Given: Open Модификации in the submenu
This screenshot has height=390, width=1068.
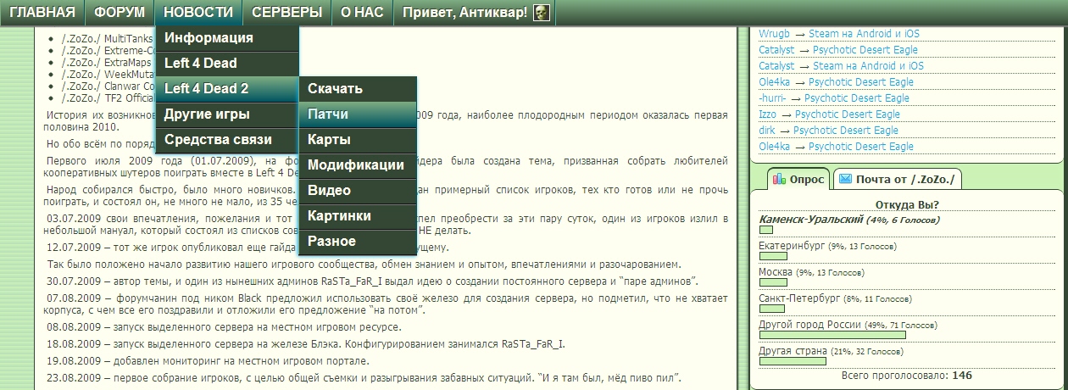Looking at the screenshot, I should click(357, 165).
